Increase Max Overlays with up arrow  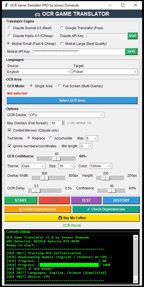(63, 122)
